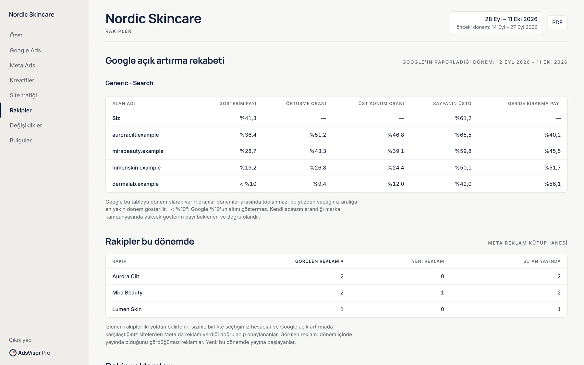Screen dimensions: 584x365
Task: Click the %41,8 impression share value
Action: point(248,118)
